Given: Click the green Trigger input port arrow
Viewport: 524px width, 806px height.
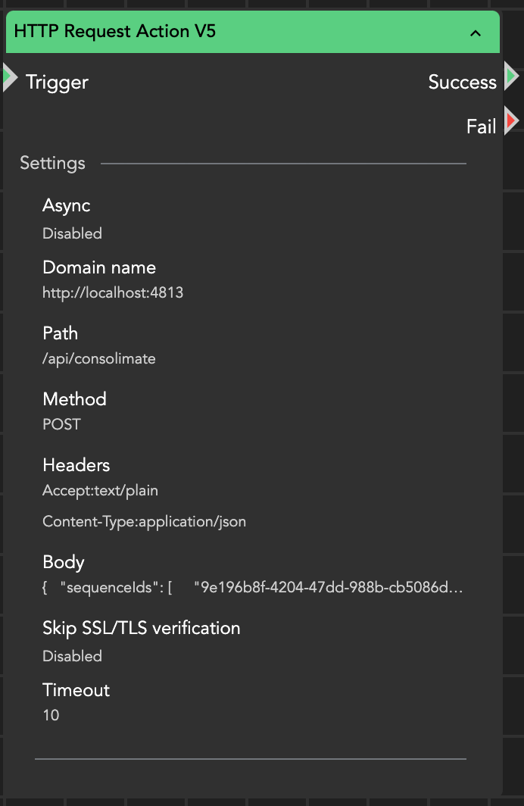Looking at the screenshot, I should 9,77.
